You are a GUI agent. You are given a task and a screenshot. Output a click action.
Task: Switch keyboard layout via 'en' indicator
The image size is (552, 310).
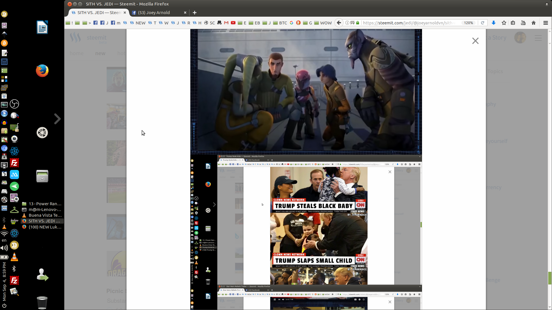pos(4,241)
